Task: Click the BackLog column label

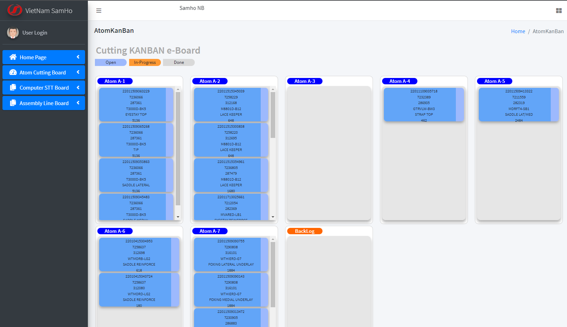Action: (304, 231)
